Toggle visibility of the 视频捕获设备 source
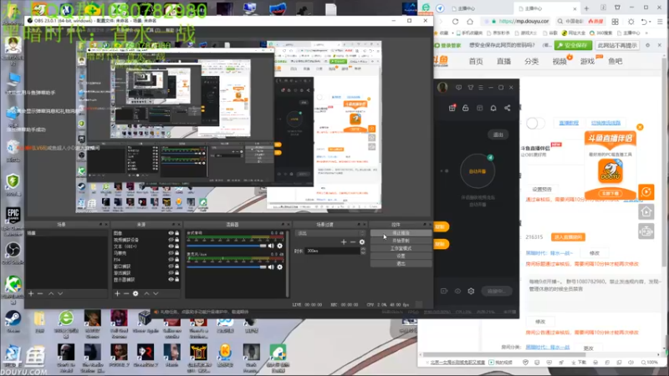The height and width of the screenshot is (376, 669). point(171,240)
